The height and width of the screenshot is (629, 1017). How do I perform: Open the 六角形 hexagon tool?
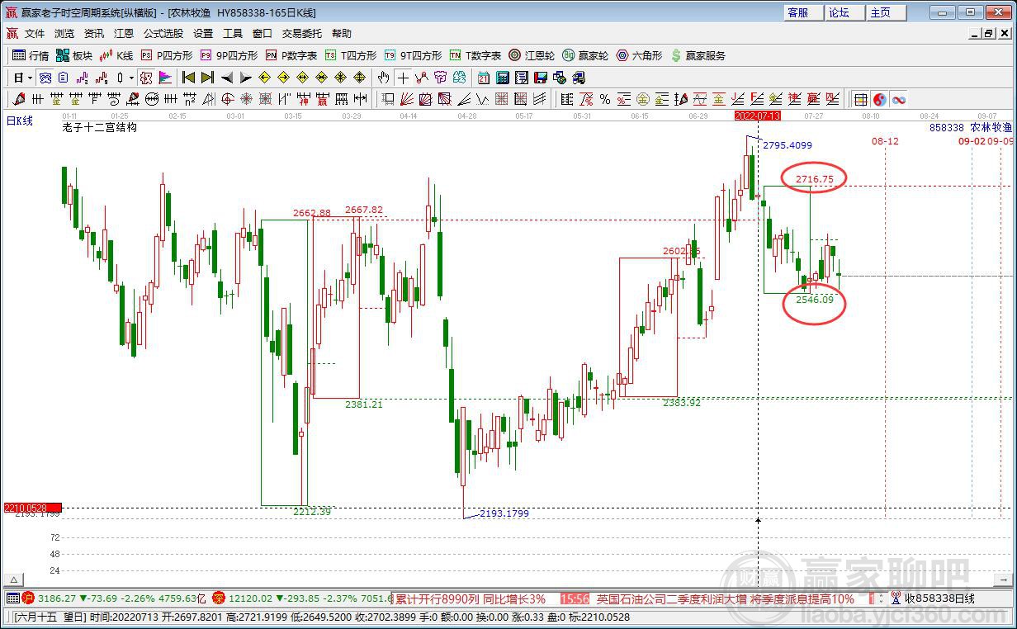(x=639, y=55)
